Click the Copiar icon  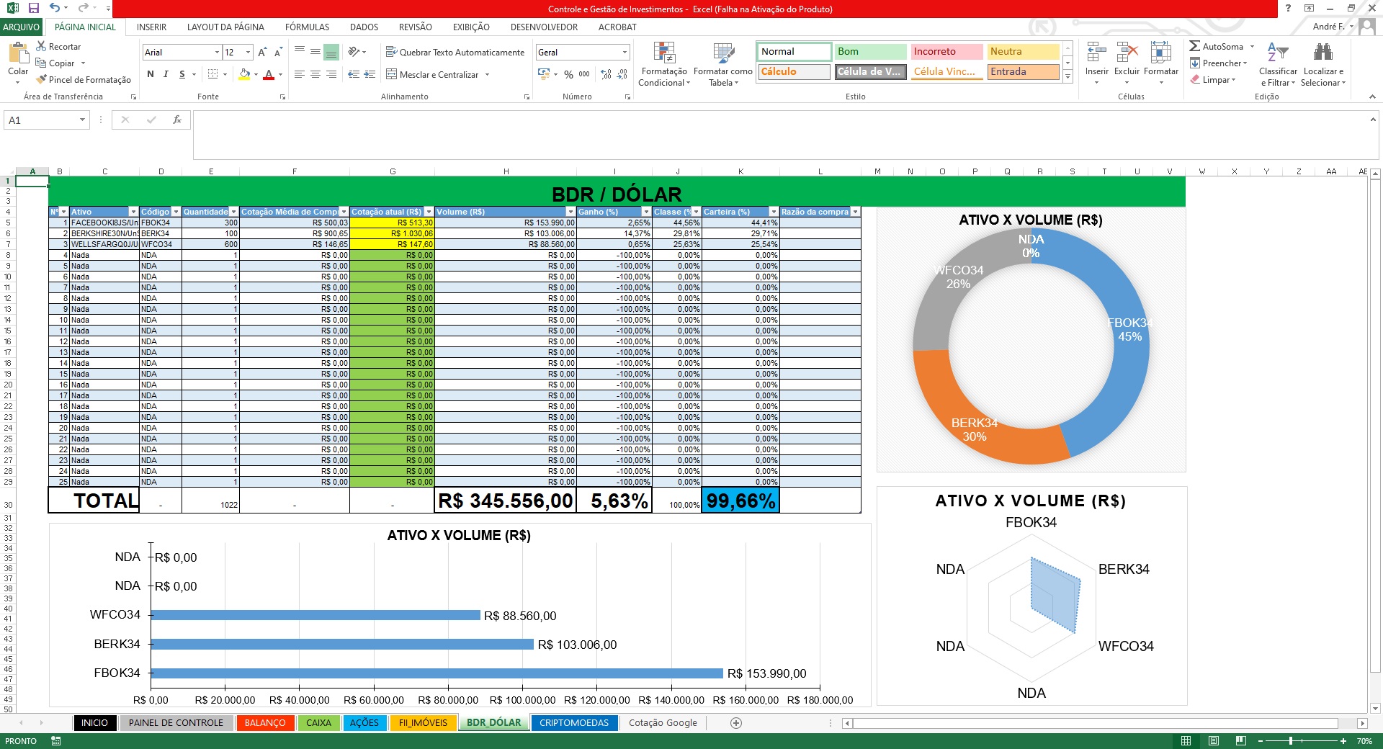point(41,63)
